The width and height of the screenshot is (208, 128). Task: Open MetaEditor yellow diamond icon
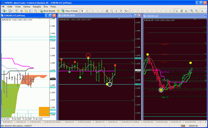click(58, 11)
